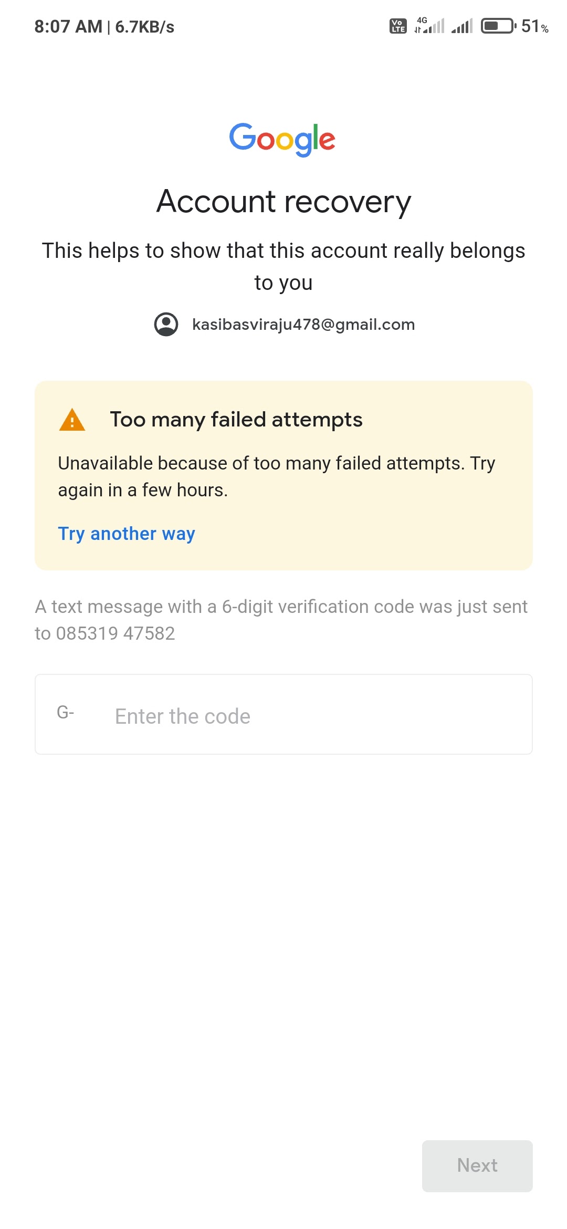Tap the 8:07 AM clock in status bar
The width and height of the screenshot is (567, 1229).
(x=68, y=27)
